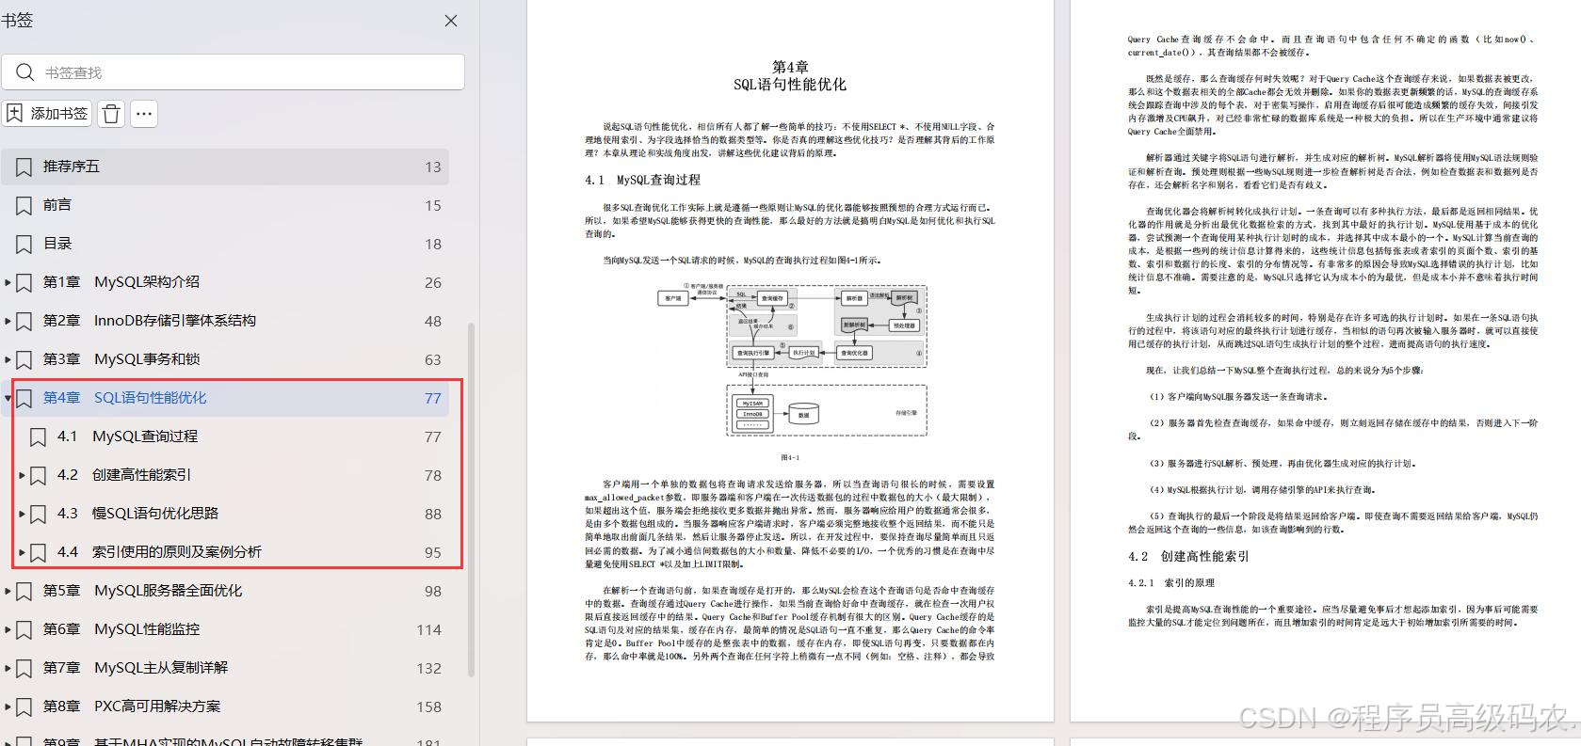
Task: Click bookmark icon beside 4.4 索引使用的原则及案例分析
Action: (x=38, y=553)
